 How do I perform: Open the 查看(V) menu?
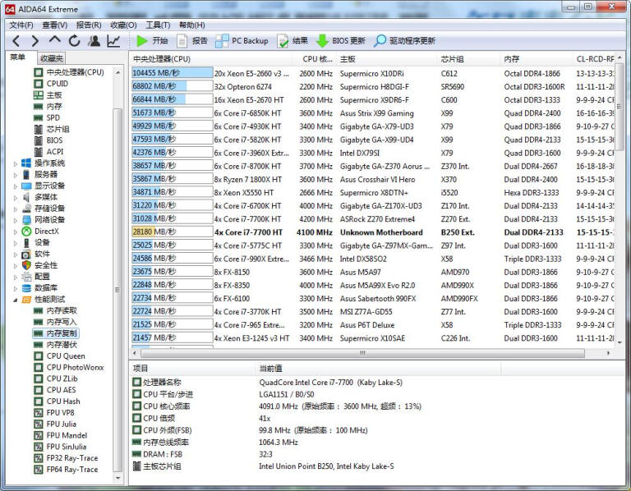tap(55, 25)
